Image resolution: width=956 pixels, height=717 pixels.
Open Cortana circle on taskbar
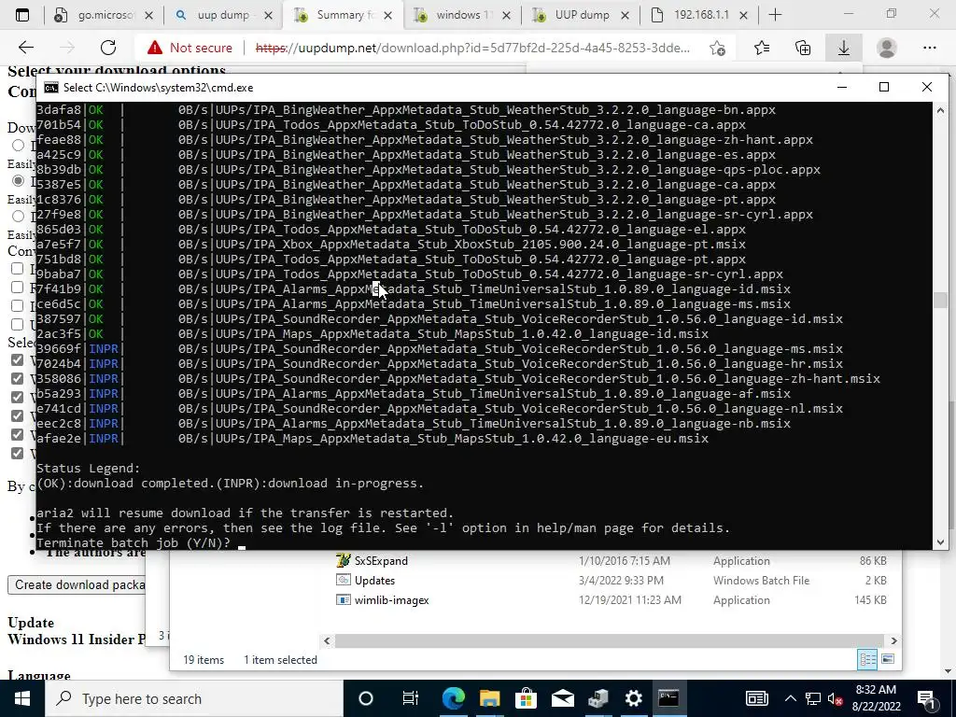(365, 698)
